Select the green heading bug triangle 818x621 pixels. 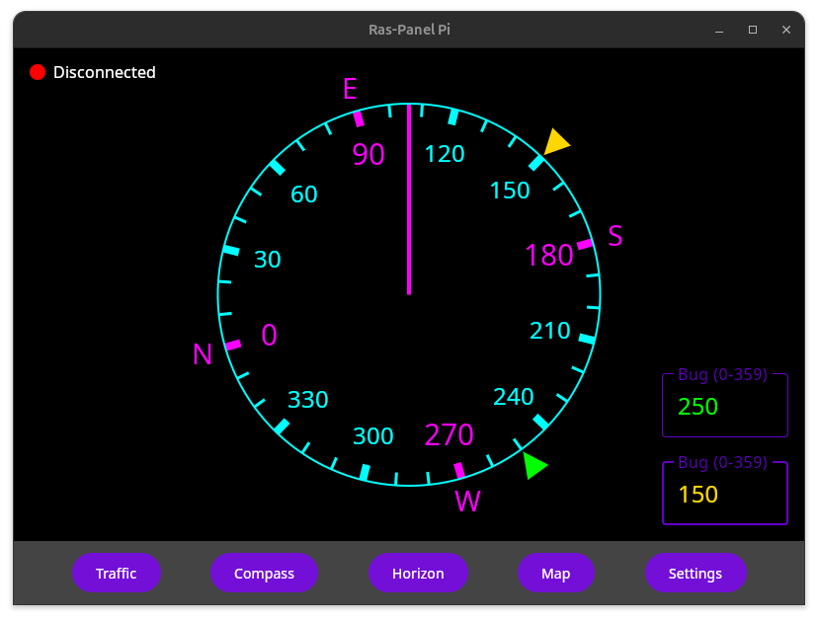[533, 466]
